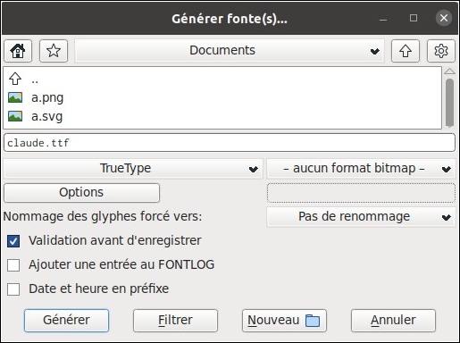
Task: Select the ".." parent directory entry
Action: (35, 81)
